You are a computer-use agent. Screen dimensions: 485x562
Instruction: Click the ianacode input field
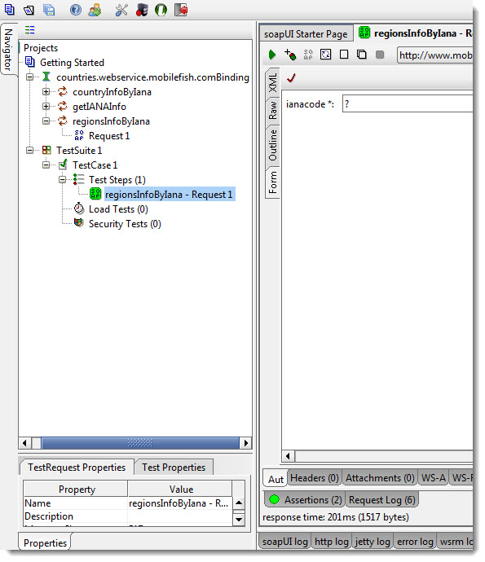pyautogui.click(x=408, y=104)
